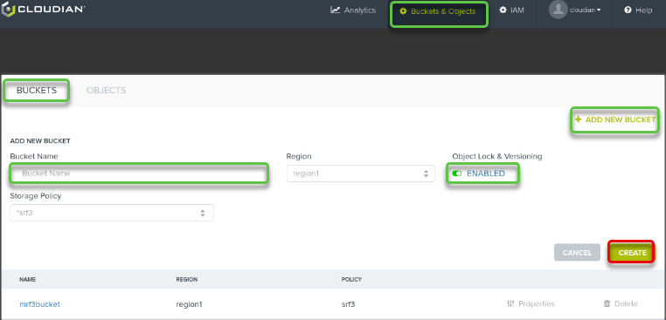Viewport: 666px width, 320px height.
Task: Open Buckets & Objects section
Action: (439, 11)
